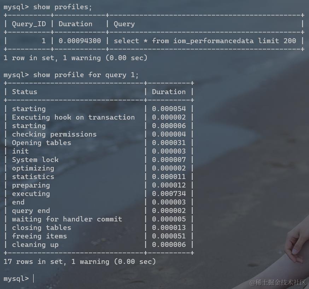
Task: Click the 'waiting for handler commit' status
Action: [67, 219]
